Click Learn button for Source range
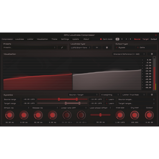 [x=110, y=99]
